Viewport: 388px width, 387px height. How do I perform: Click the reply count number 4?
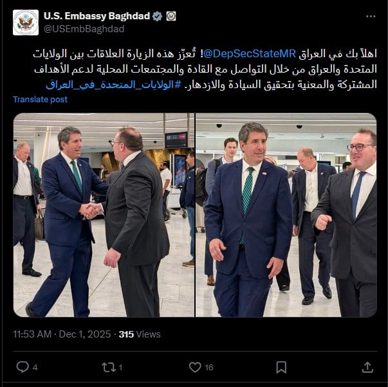pos(35,368)
